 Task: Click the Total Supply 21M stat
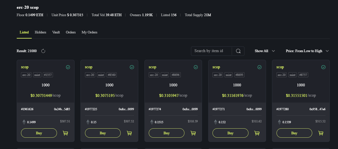[x=198, y=15]
